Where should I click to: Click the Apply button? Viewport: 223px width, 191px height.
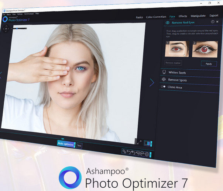click(209, 64)
